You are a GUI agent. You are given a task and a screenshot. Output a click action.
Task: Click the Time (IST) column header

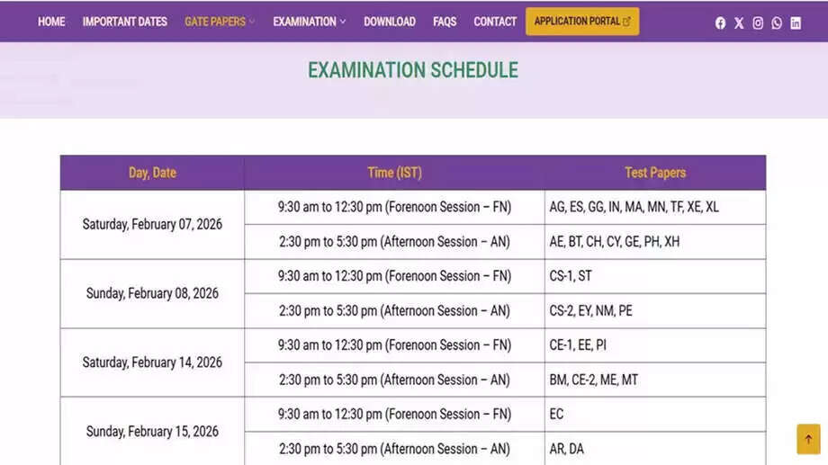[394, 173]
